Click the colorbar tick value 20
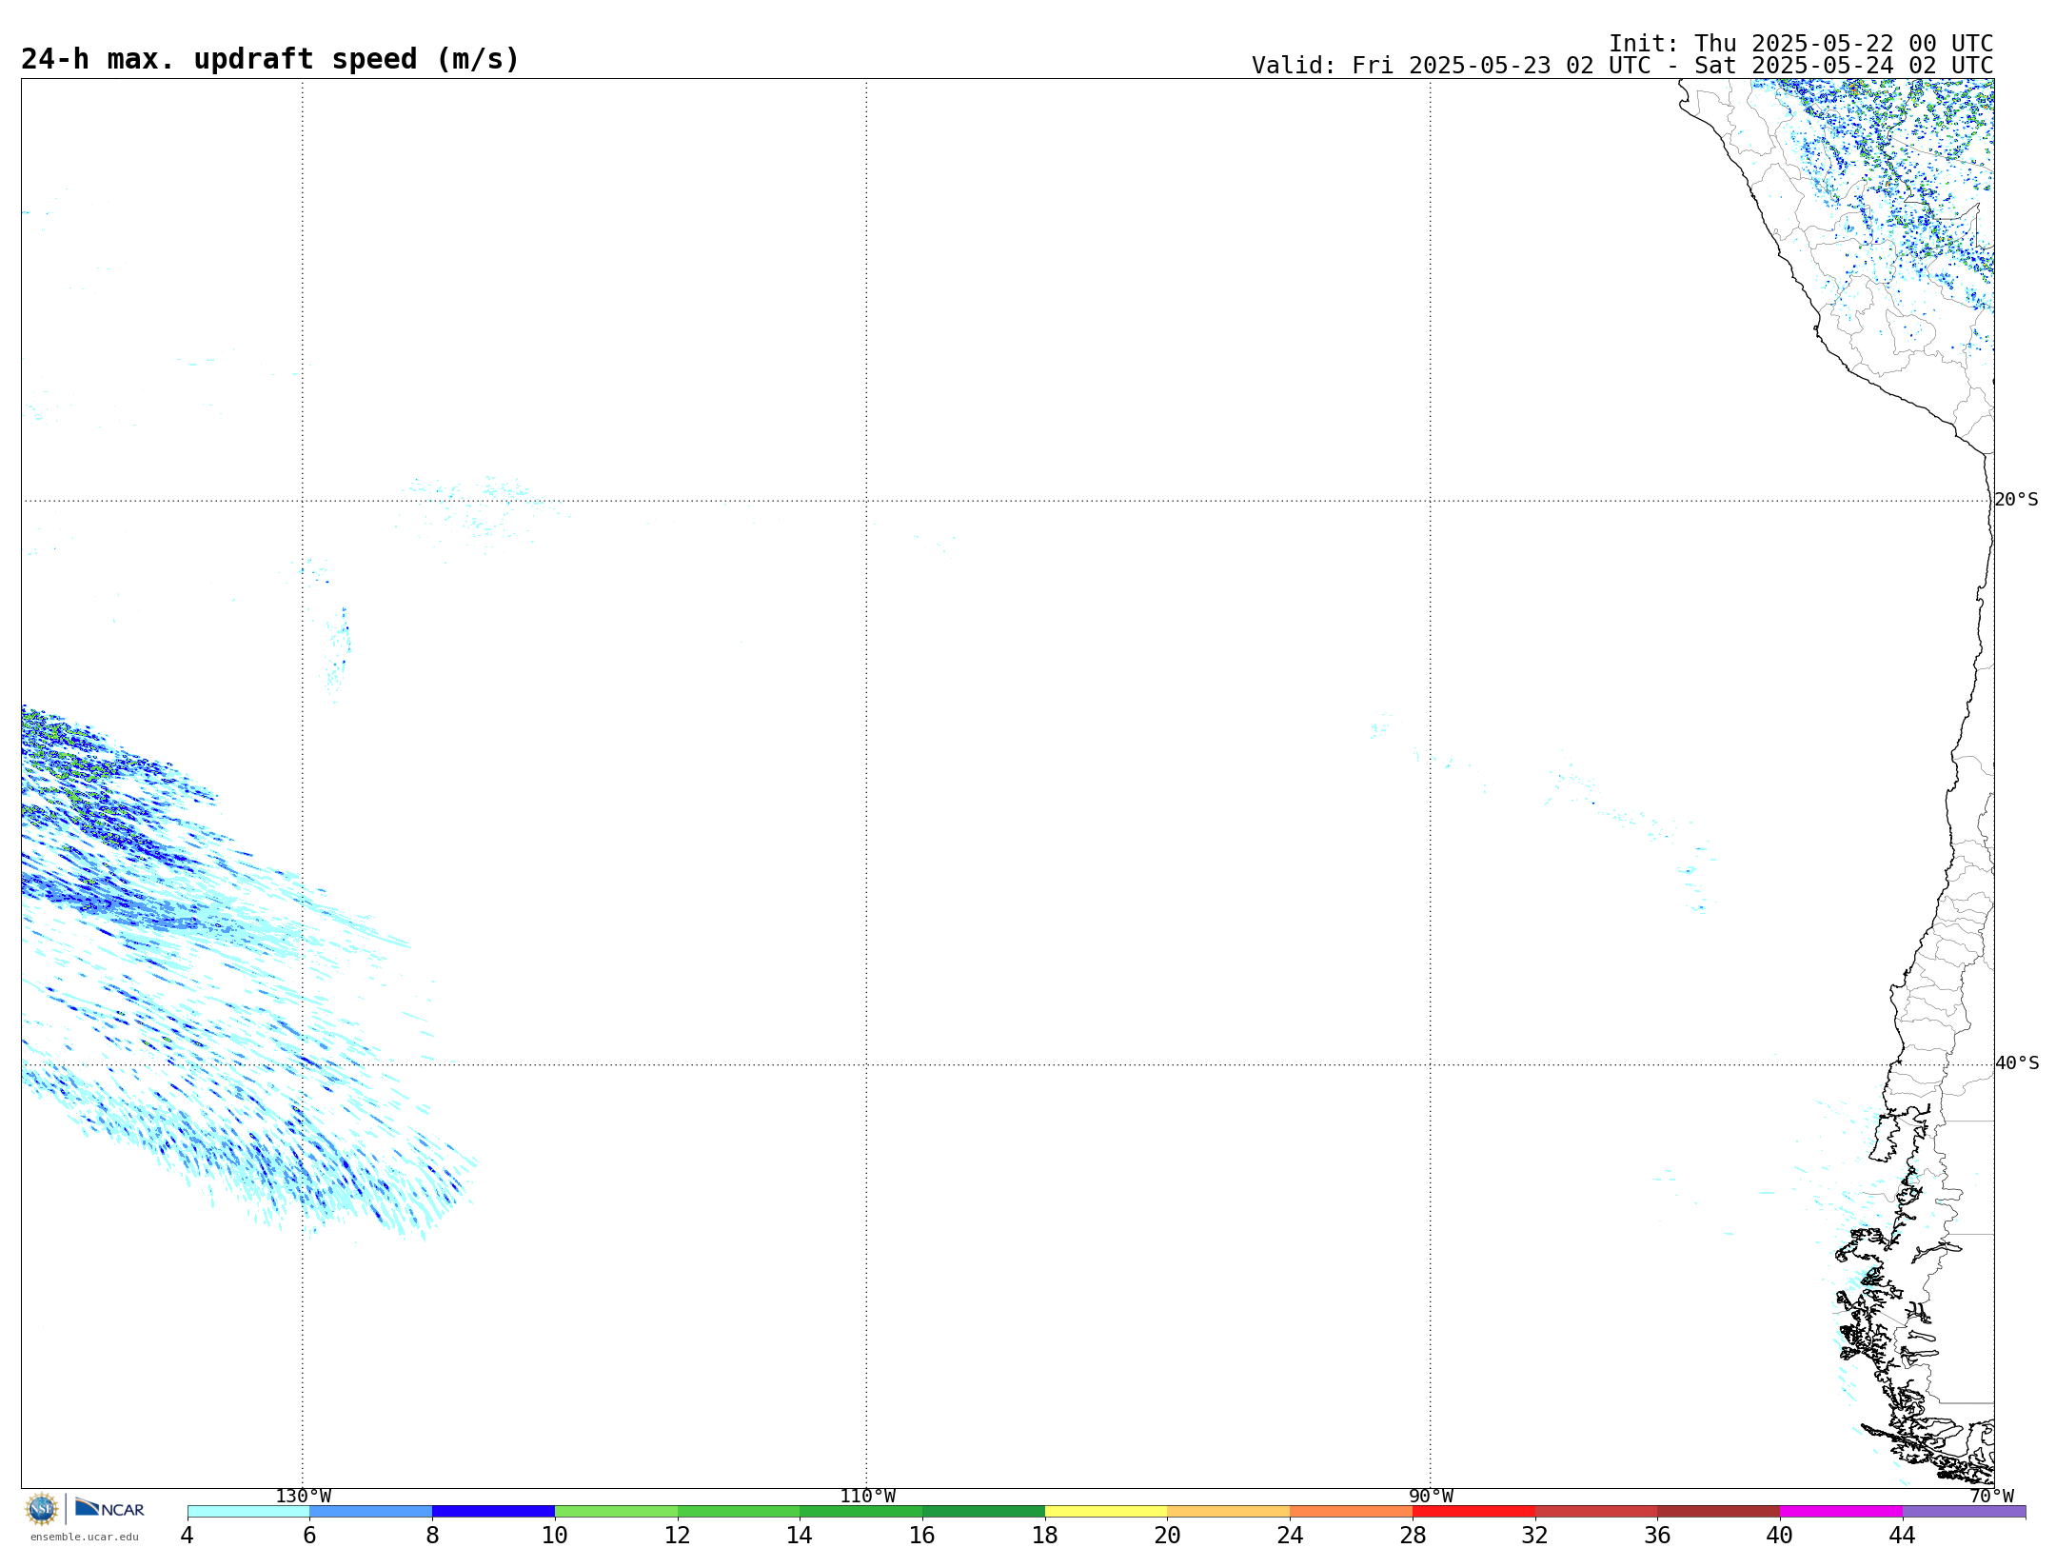 1168,1536
